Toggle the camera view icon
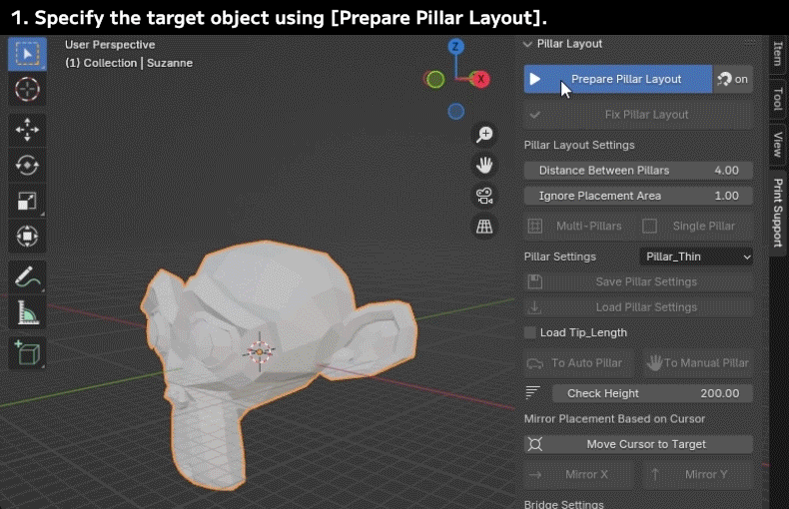This screenshot has width=789, height=509. [x=484, y=196]
